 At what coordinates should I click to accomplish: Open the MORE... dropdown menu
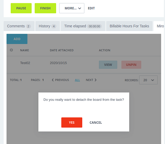72,8
